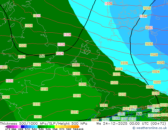
Task: Select the 1034 isobar label
Action: coord(143,16)
